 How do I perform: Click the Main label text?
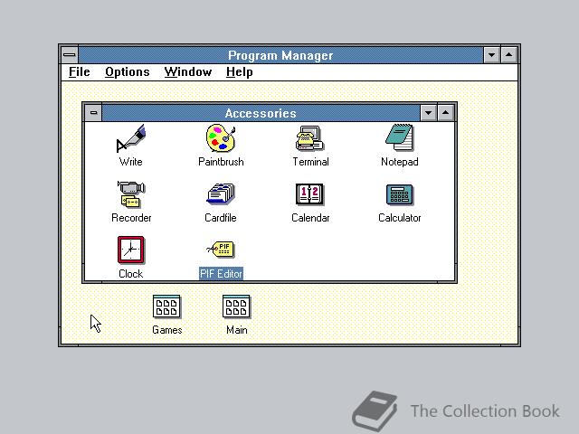coord(237,330)
